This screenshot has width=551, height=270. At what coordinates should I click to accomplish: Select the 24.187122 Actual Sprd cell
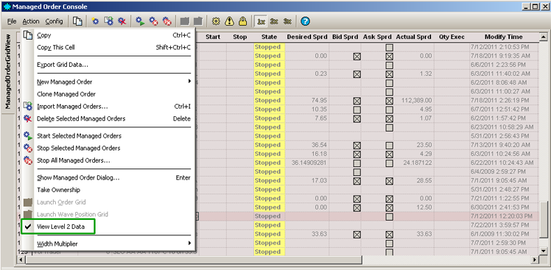click(414, 163)
